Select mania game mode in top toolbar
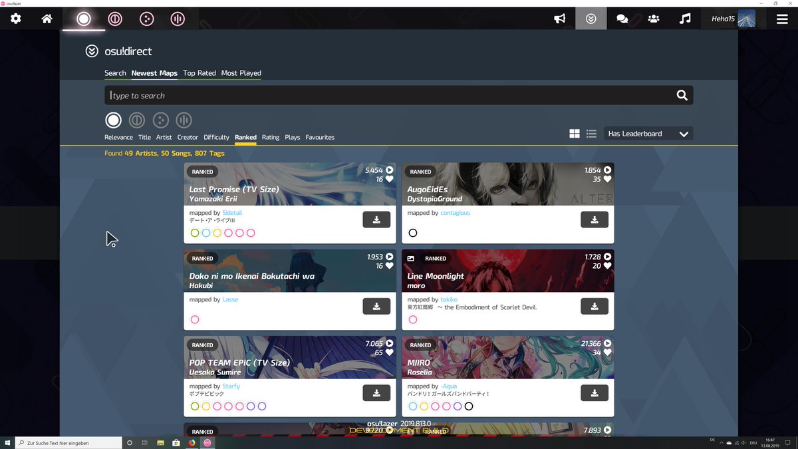798x449 pixels. click(178, 19)
